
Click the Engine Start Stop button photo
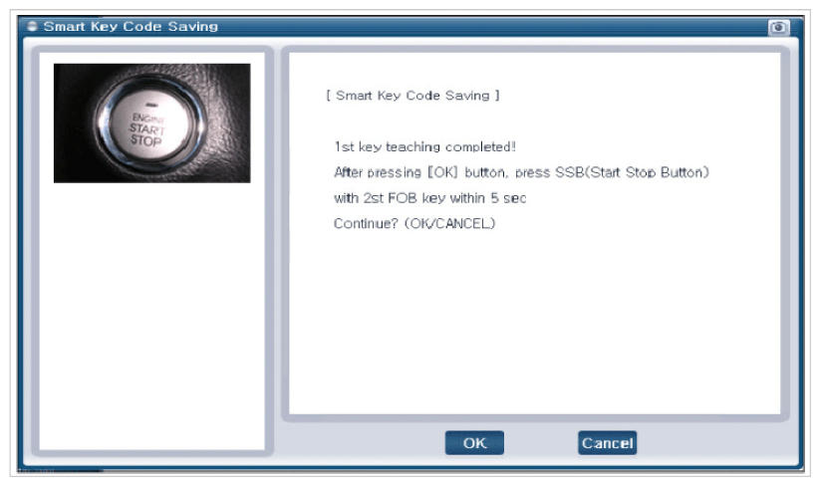click(151, 122)
